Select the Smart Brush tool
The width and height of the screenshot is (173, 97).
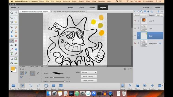(x=12, y=32)
